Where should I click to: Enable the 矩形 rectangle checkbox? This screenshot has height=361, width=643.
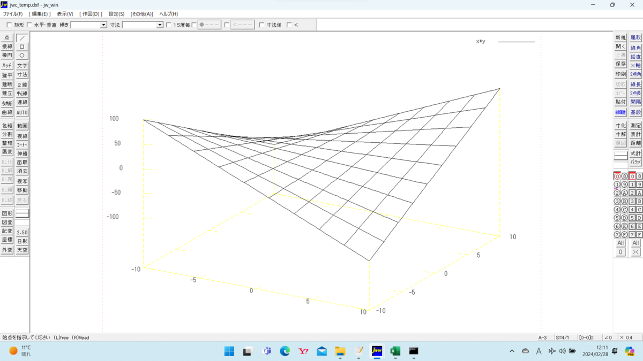[x=9, y=24]
